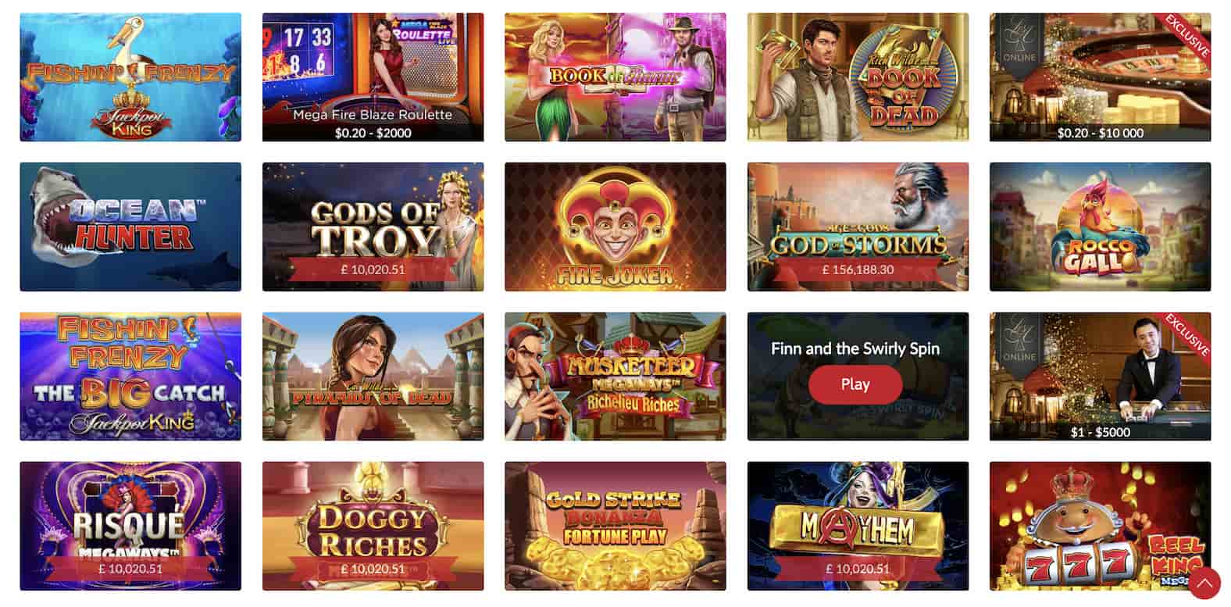The width and height of the screenshot is (1231, 607).
Task: Click Play on Finn and the Swirly Spin
Action: click(855, 384)
